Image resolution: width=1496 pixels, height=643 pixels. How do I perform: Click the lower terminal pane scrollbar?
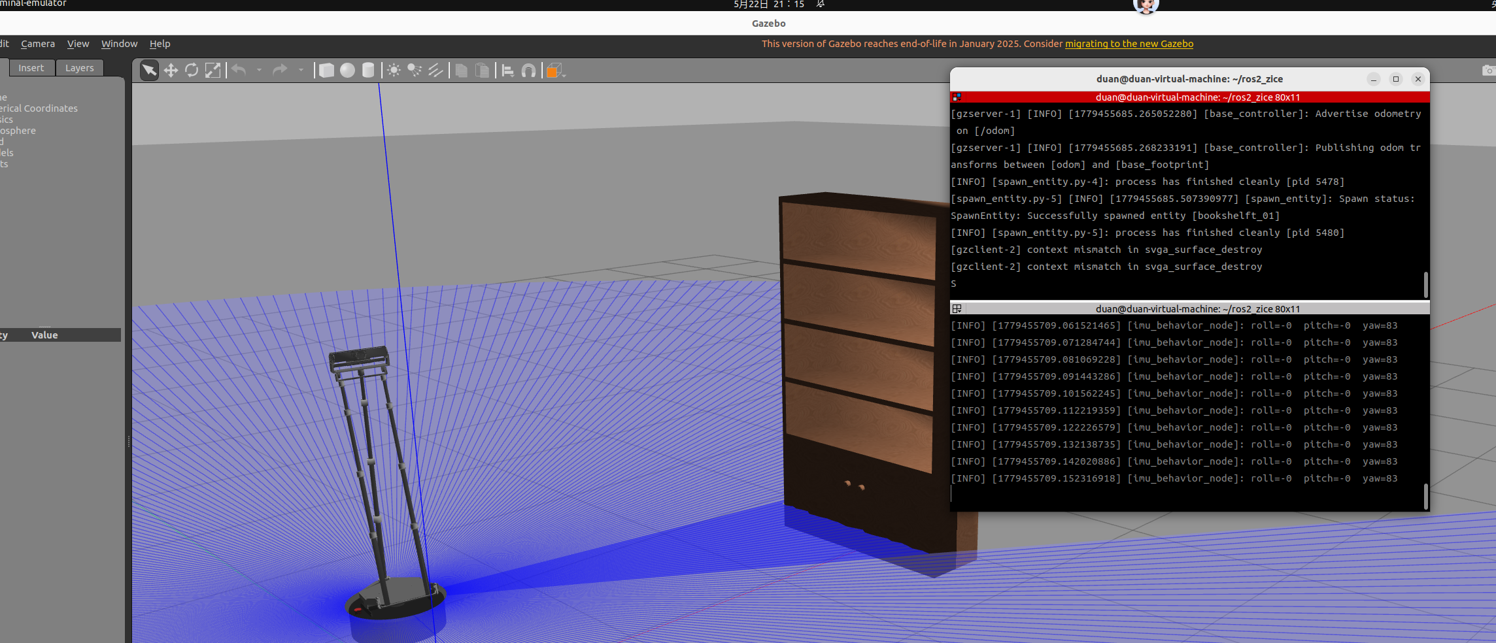tap(1425, 497)
